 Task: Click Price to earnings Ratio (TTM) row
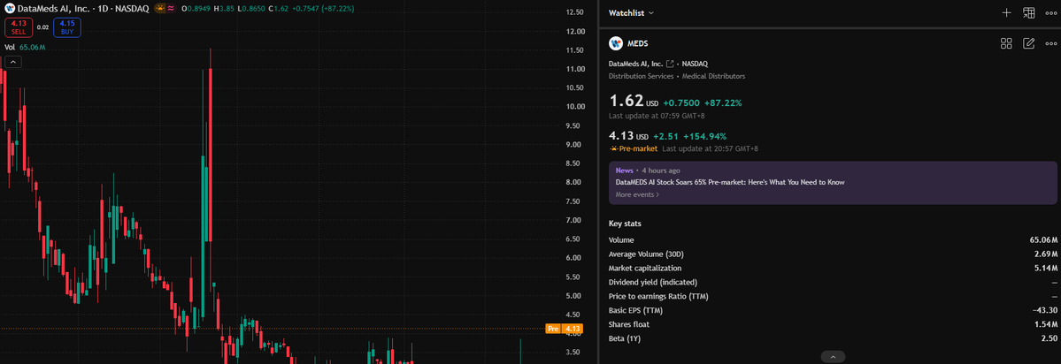coord(833,296)
